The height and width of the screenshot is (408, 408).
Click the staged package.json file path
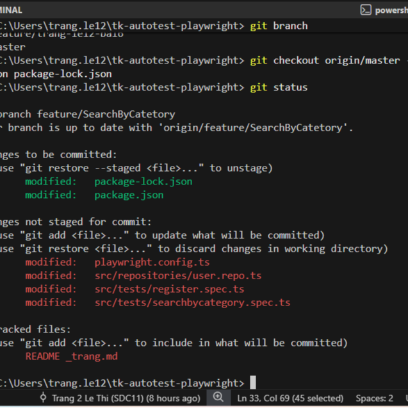[x=129, y=195]
